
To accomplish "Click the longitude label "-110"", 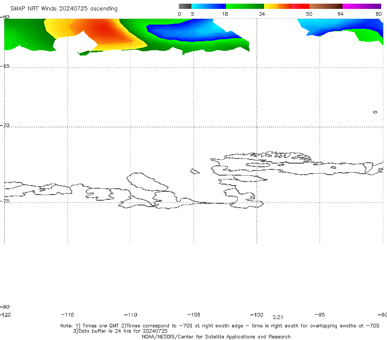I will (x=131, y=315).
